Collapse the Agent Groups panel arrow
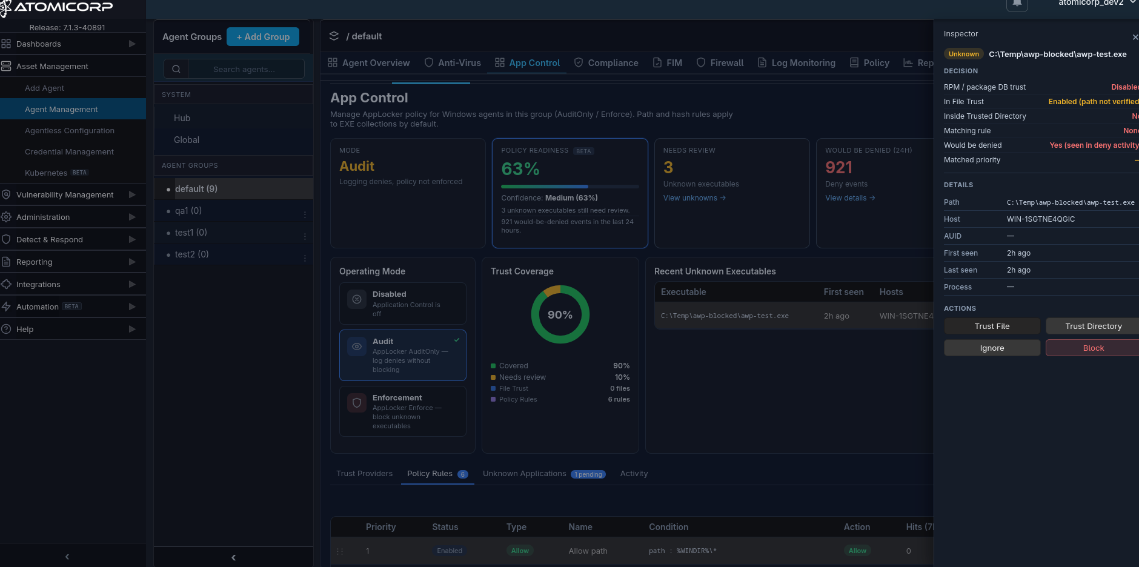1139x567 pixels. [234, 557]
